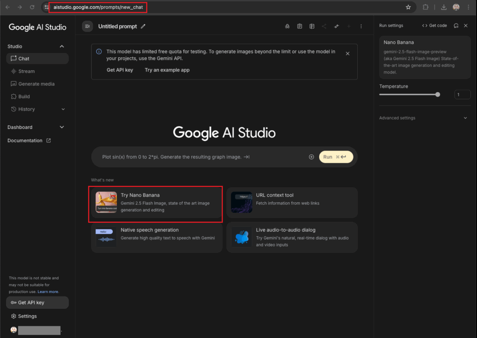
Task: Click the reset run settings icon
Action: coord(456,26)
